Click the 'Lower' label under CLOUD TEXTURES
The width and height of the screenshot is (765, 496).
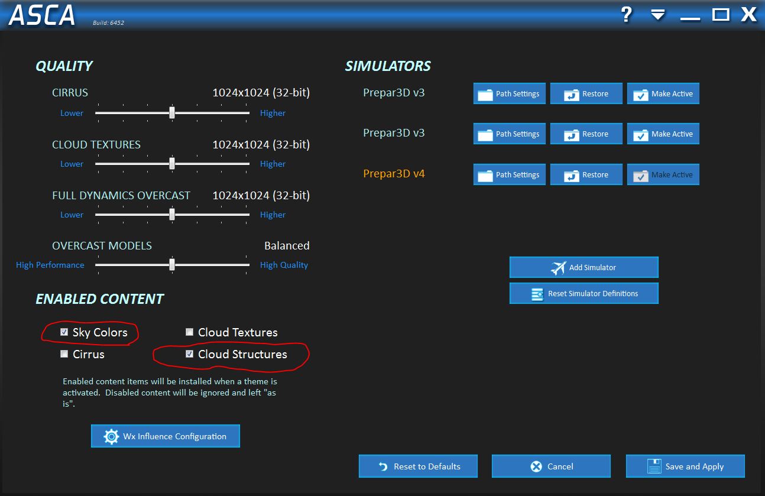[72, 164]
